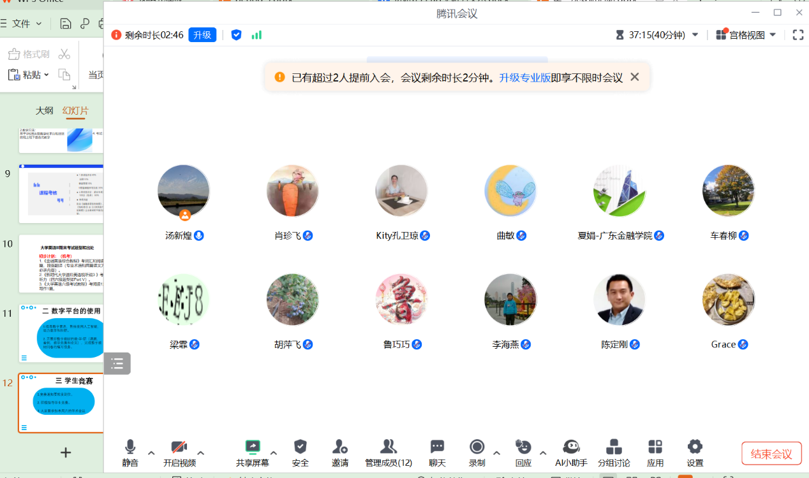809x478 pixels.
Task: Open Manage Members (管理成员) panel
Action: pyautogui.click(x=388, y=447)
